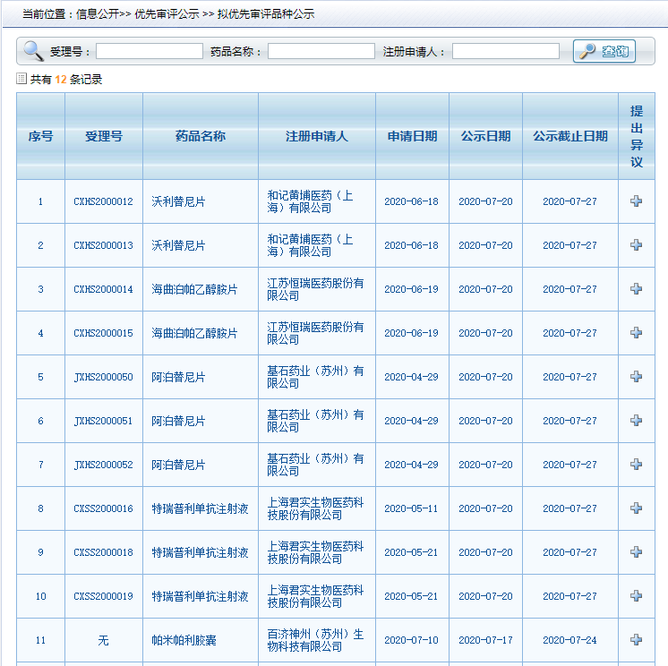Click plus icon for row CXSS2000018
Image resolution: width=668 pixels, height=666 pixels.
(636, 552)
